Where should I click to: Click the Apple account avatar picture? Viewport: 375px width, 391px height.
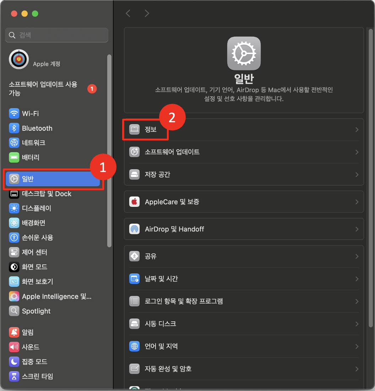pyautogui.click(x=19, y=59)
